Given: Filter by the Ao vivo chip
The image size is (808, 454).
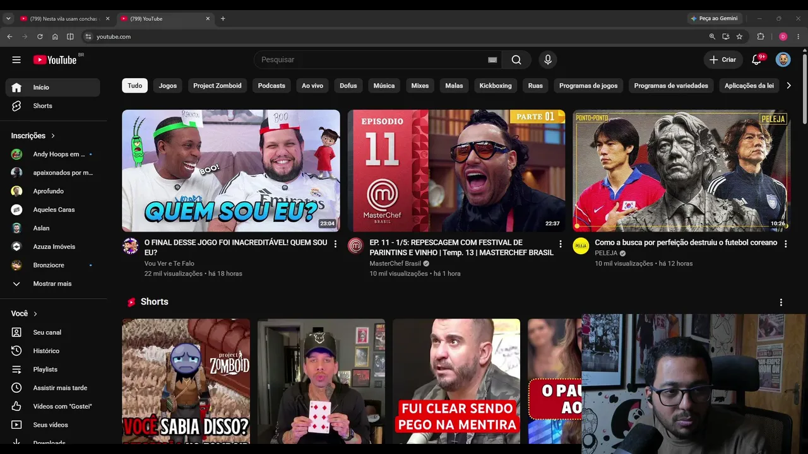Looking at the screenshot, I should click(312, 86).
